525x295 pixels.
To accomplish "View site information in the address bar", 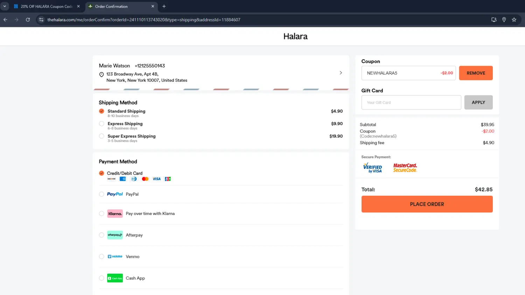I will click(41, 20).
